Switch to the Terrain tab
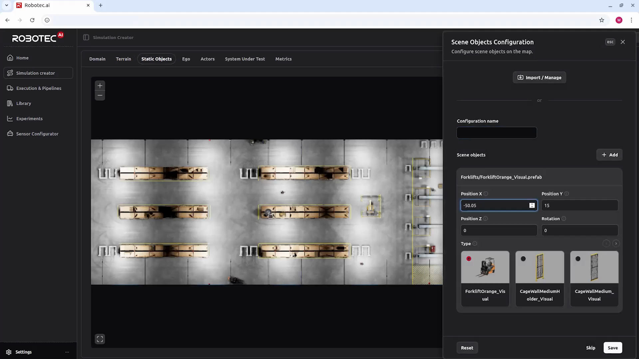The width and height of the screenshot is (639, 359). pos(123,59)
